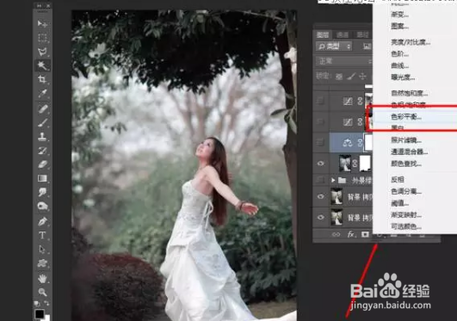
Task: Select the Pen tool
Action: pos(42,221)
